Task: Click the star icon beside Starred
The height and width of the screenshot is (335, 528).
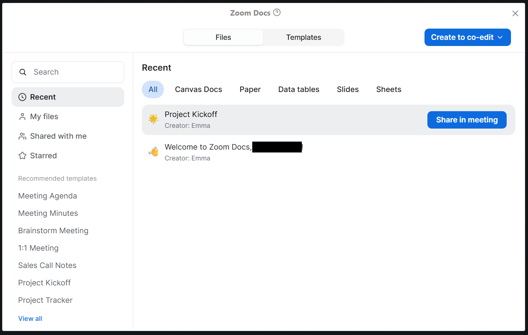Action: (x=22, y=156)
